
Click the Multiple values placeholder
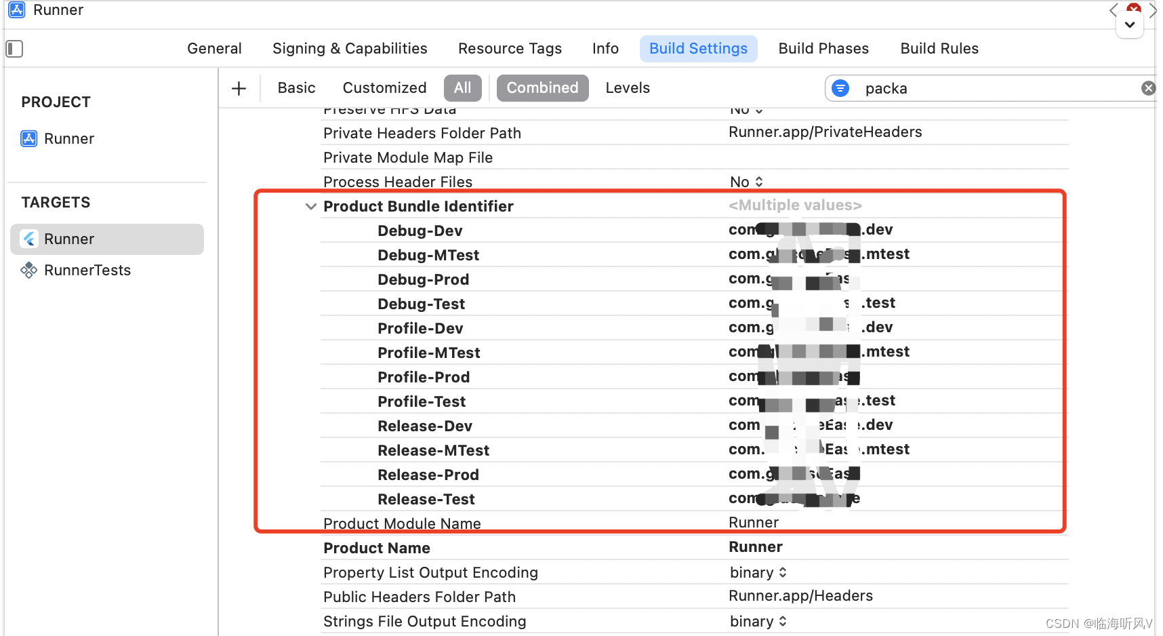[x=795, y=205]
